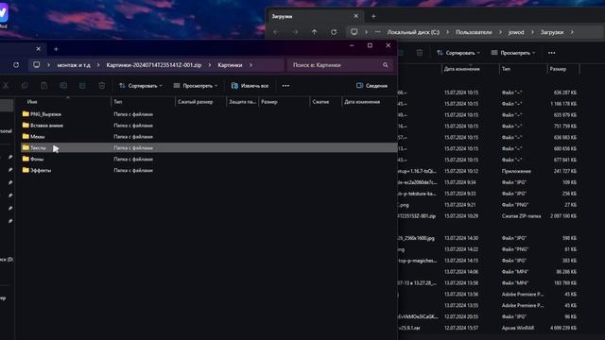605x340 pixels.
Task: Click the Copy icon in front toolbar
Action: (25, 86)
